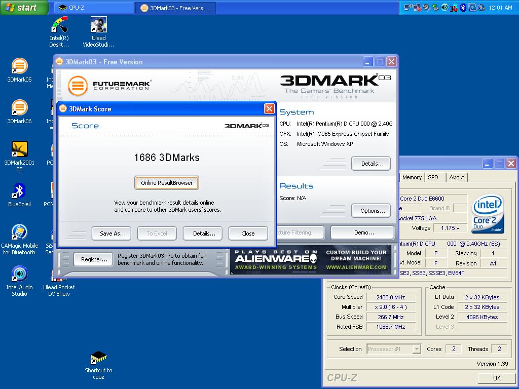Open the Shortcut to cpuz icon
This screenshot has height=389, width=519.
pyautogui.click(x=99, y=365)
